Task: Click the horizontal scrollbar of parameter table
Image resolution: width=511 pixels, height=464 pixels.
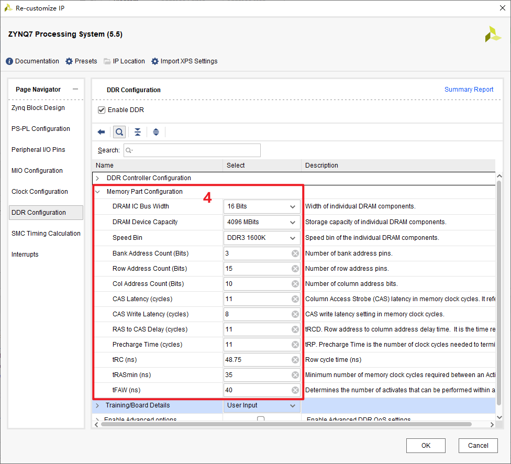Action: pyautogui.click(x=286, y=425)
